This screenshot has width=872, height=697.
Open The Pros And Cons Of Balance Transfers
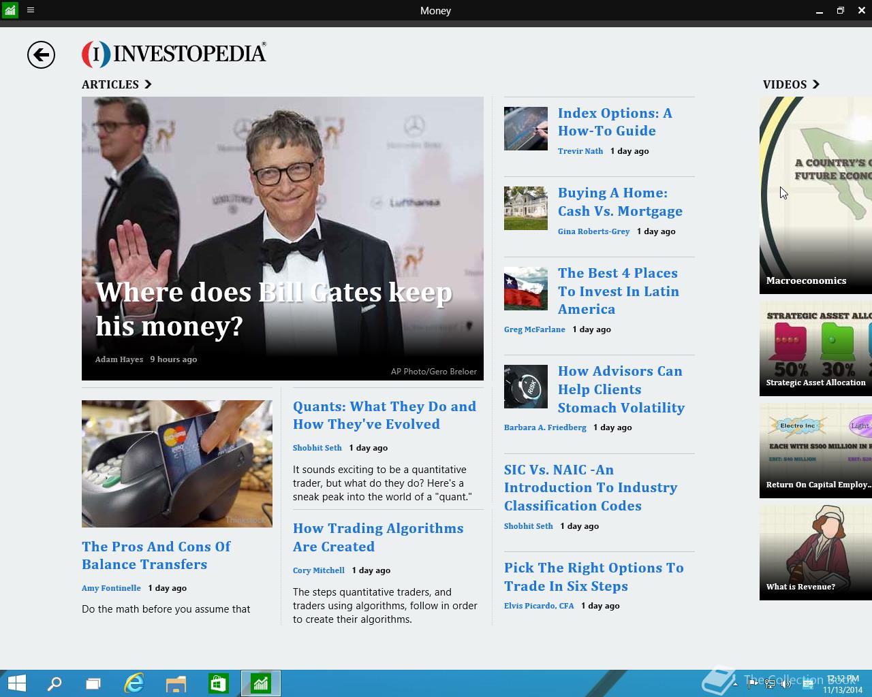point(156,555)
